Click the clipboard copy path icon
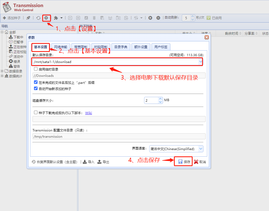 pyautogui.click(x=126, y=18)
